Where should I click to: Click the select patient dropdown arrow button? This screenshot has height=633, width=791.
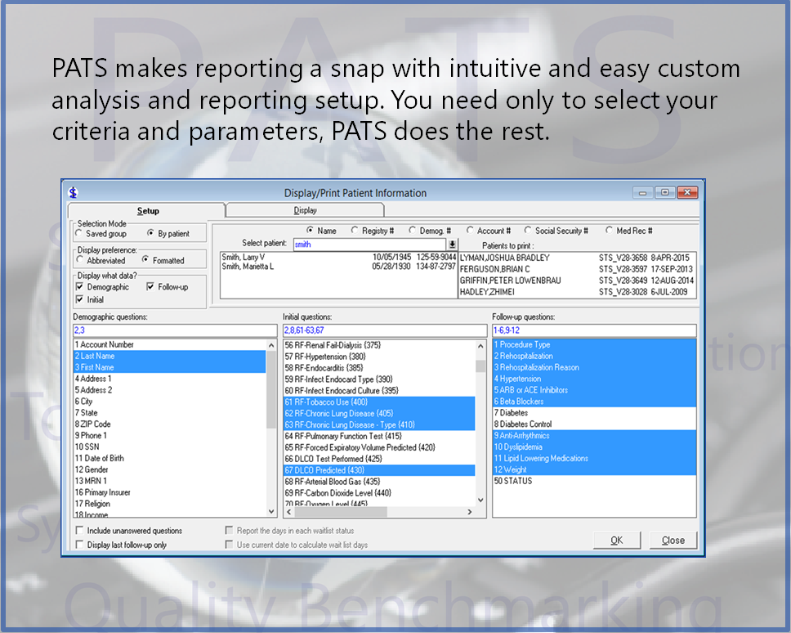(x=452, y=245)
